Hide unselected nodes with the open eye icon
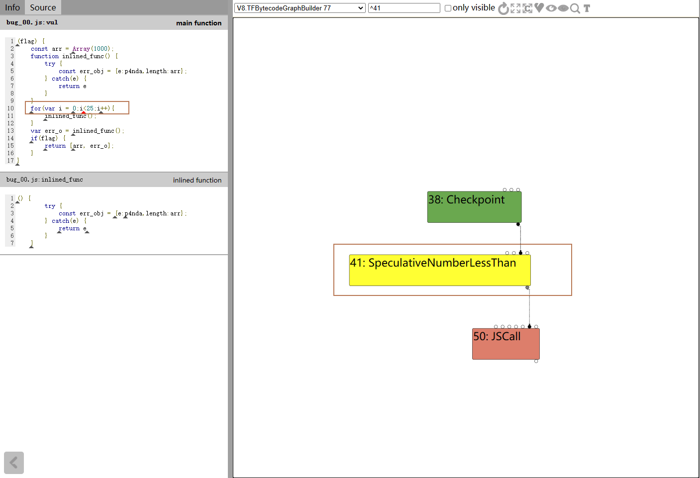The image size is (700, 478). click(x=551, y=8)
